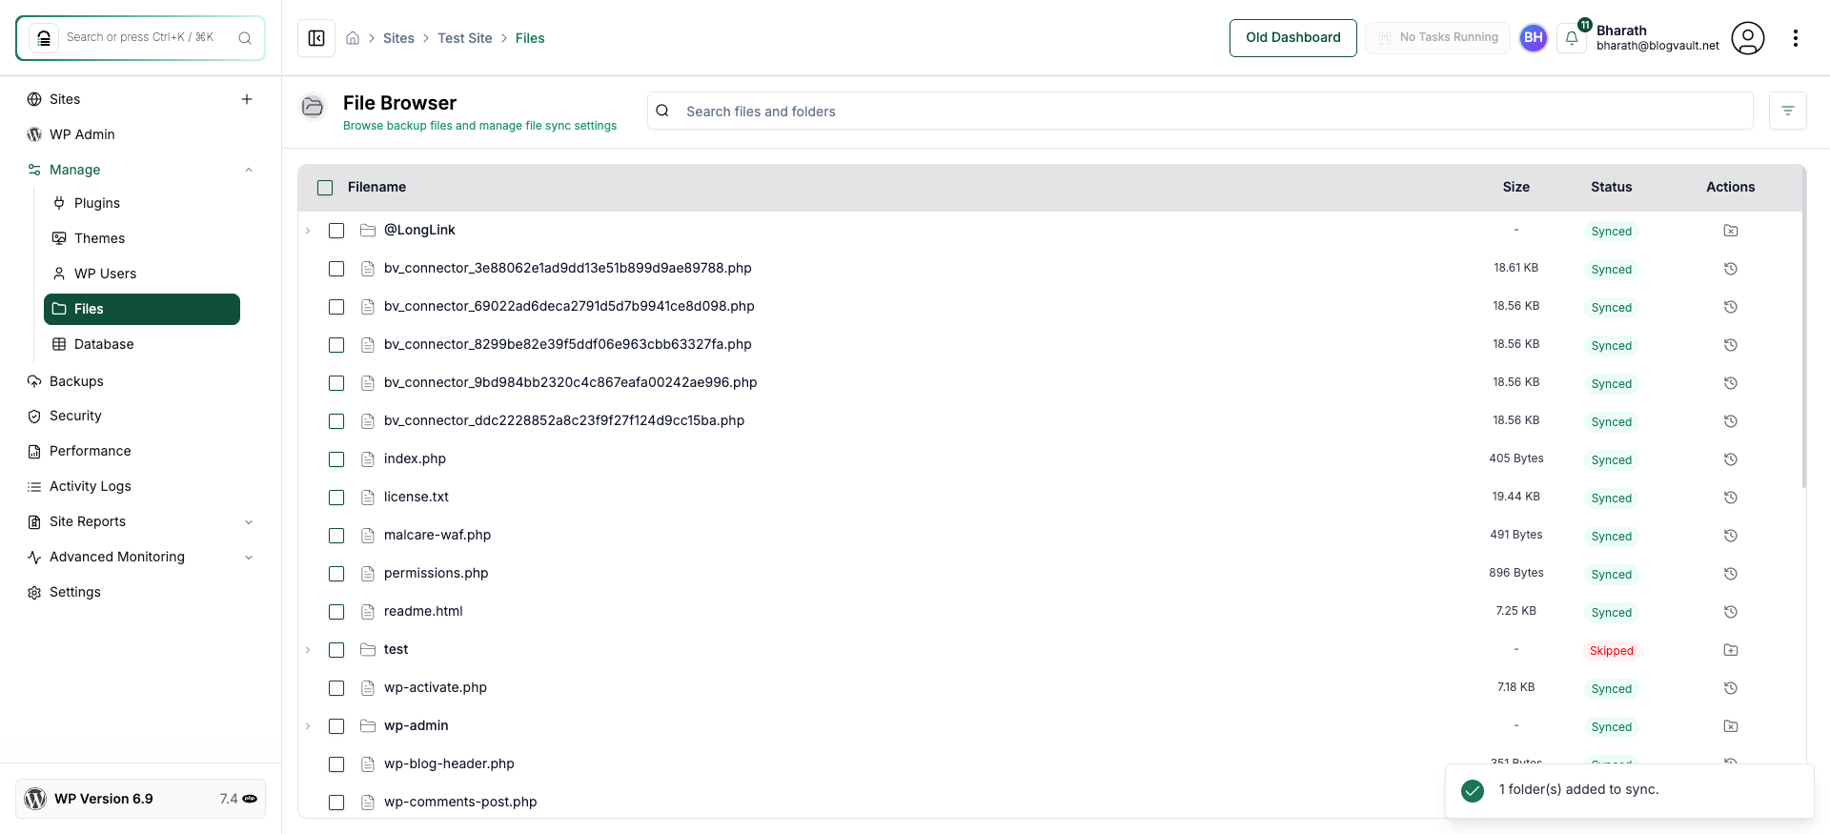1830x834 pixels.
Task: Remove @LongLink folder from sync
Action: pyautogui.click(x=1731, y=231)
